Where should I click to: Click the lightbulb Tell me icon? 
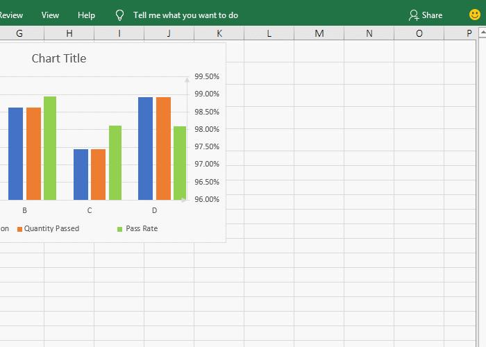click(119, 15)
